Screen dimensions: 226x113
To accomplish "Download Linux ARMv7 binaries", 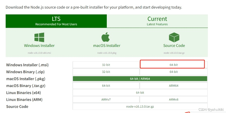I will (x=106, y=99).
